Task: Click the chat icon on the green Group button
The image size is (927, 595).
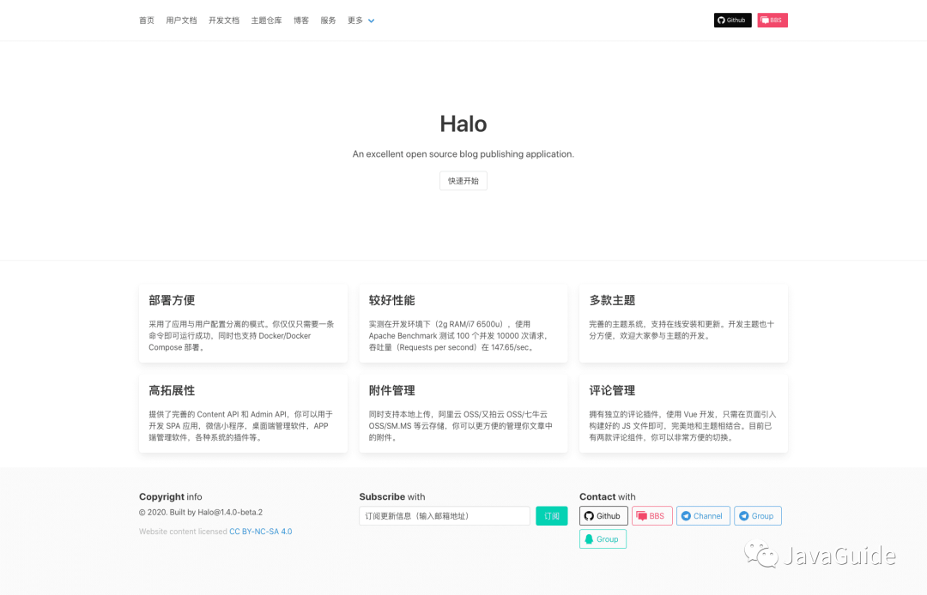Action: click(x=589, y=538)
